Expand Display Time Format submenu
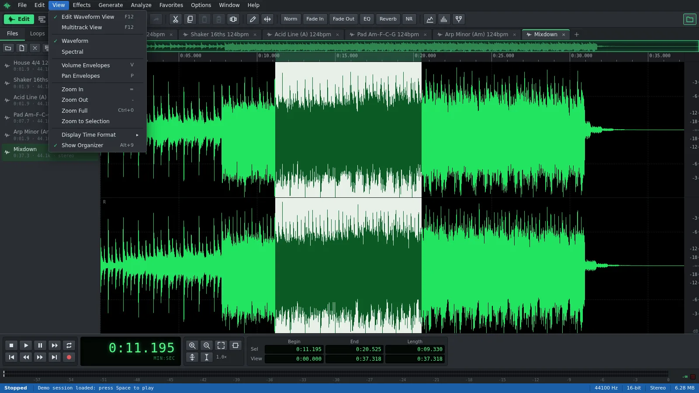This screenshot has width=699, height=393. [97, 134]
